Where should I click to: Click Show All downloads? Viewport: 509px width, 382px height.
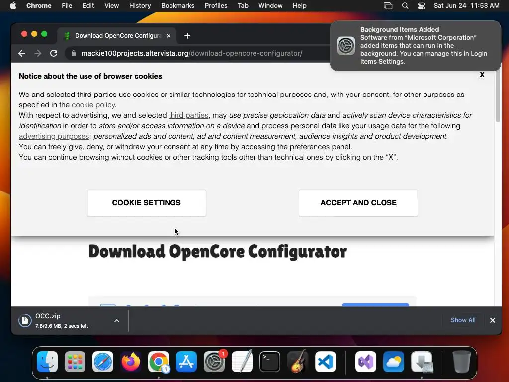click(x=463, y=320)
